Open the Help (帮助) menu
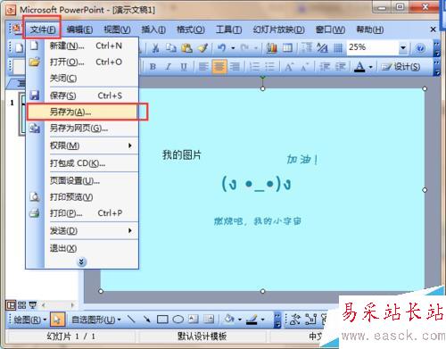The height and width of the screenshot is (349, 446). point(370,29)
